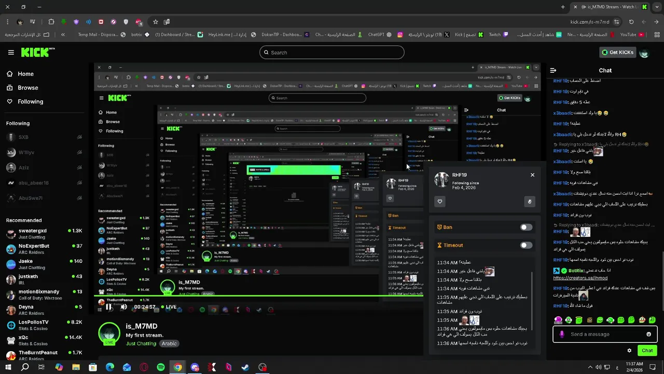Collapse the chat panel with arrow icon

pyautogui.click(x=553, y=71)
